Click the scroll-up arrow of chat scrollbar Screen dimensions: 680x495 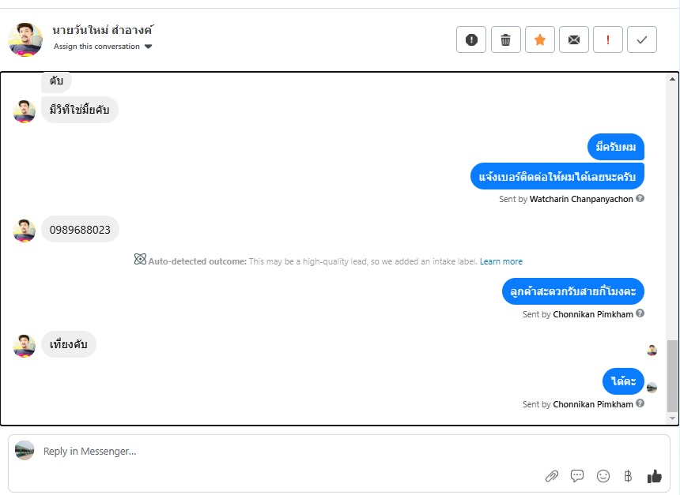pos(673,79)
